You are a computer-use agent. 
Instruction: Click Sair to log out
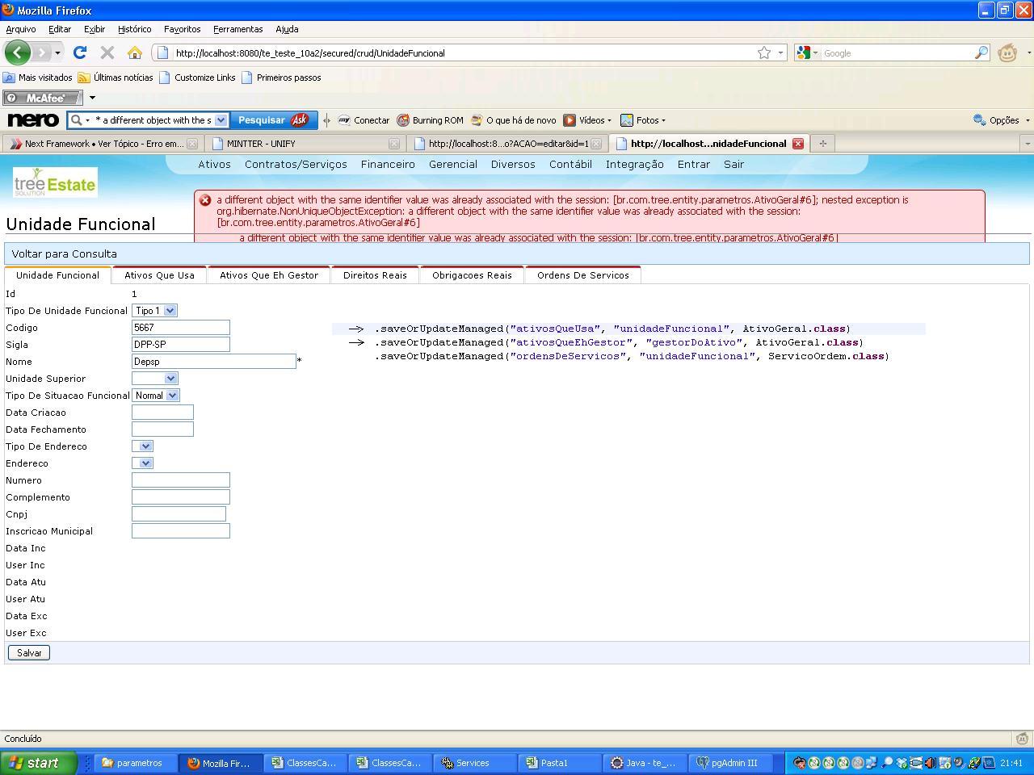(x=733, y=164)
